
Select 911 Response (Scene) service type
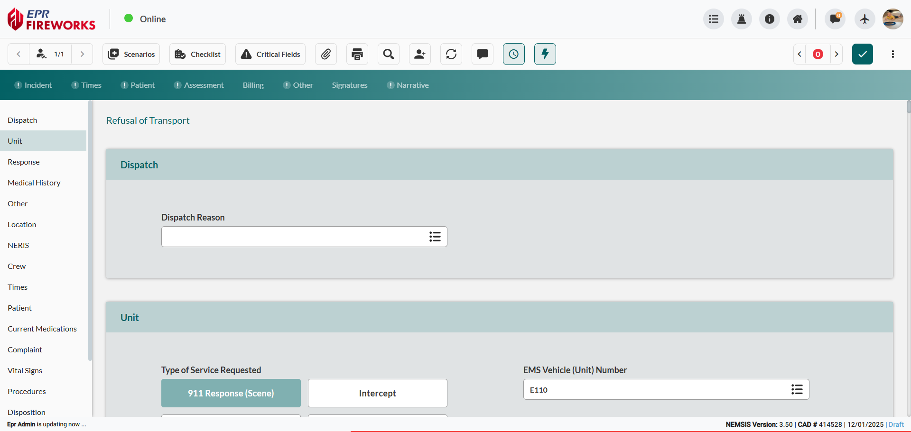(231, 393)
